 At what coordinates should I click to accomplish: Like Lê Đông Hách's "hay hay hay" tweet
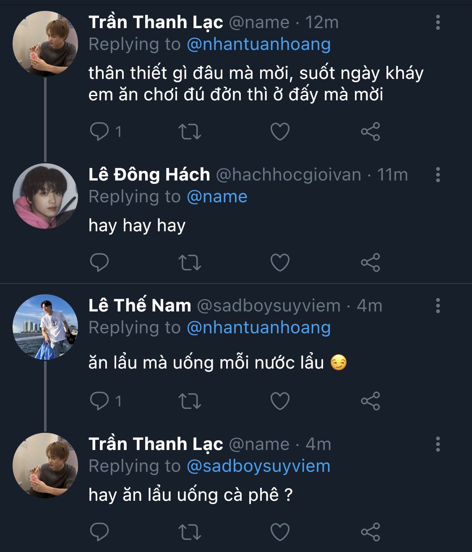280,262
